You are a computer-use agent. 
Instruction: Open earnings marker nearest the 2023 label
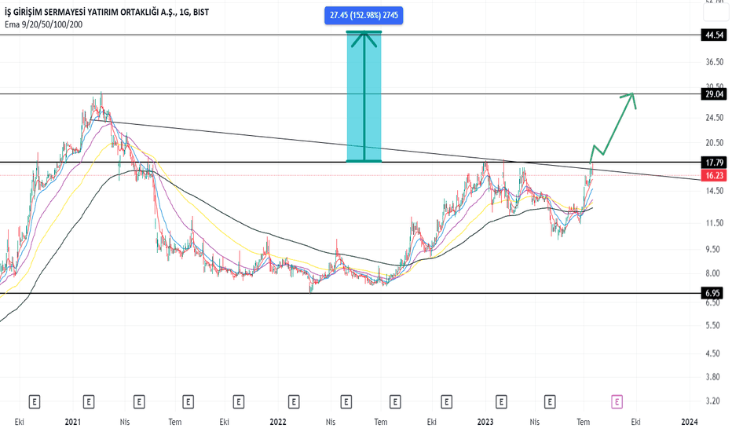(501, 401)
